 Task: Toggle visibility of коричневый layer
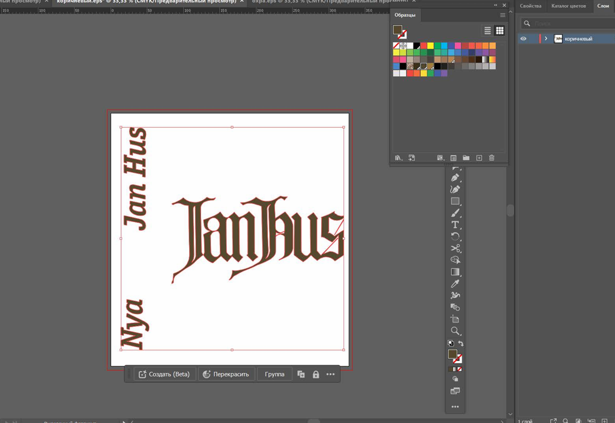coord(523,38)
